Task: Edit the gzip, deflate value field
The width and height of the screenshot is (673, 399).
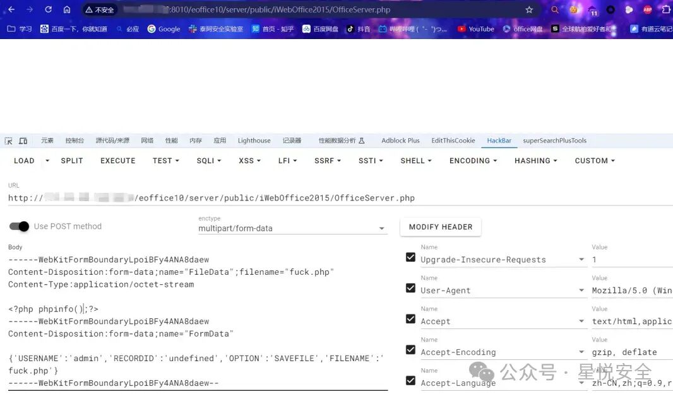Action: tap(632, 352)
